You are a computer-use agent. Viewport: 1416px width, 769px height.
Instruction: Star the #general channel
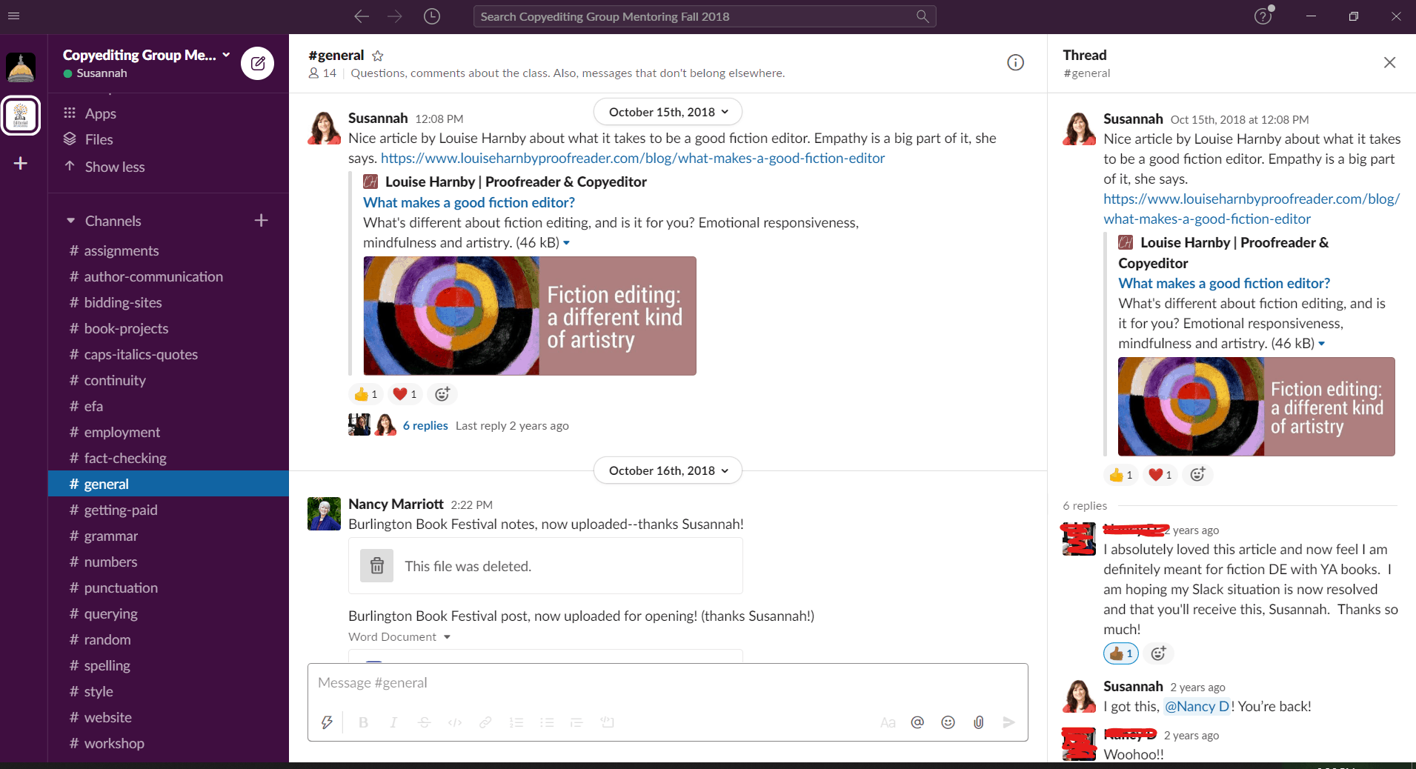377,56
